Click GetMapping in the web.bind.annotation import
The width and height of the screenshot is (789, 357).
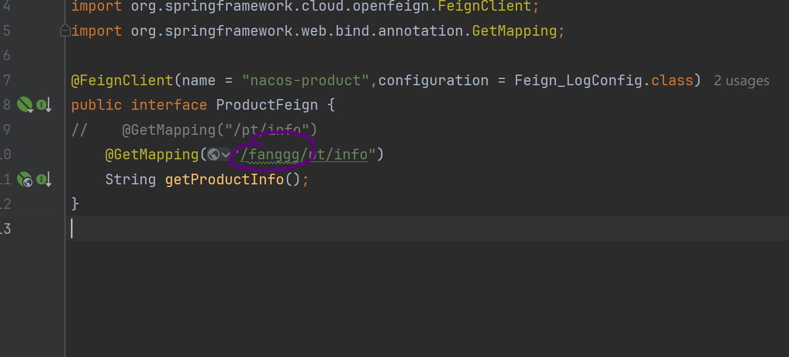click(514, 31)
